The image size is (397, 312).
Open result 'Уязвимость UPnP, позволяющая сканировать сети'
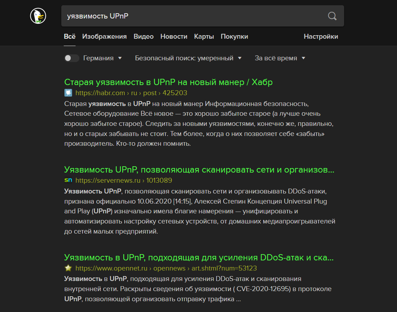(199, 169)
